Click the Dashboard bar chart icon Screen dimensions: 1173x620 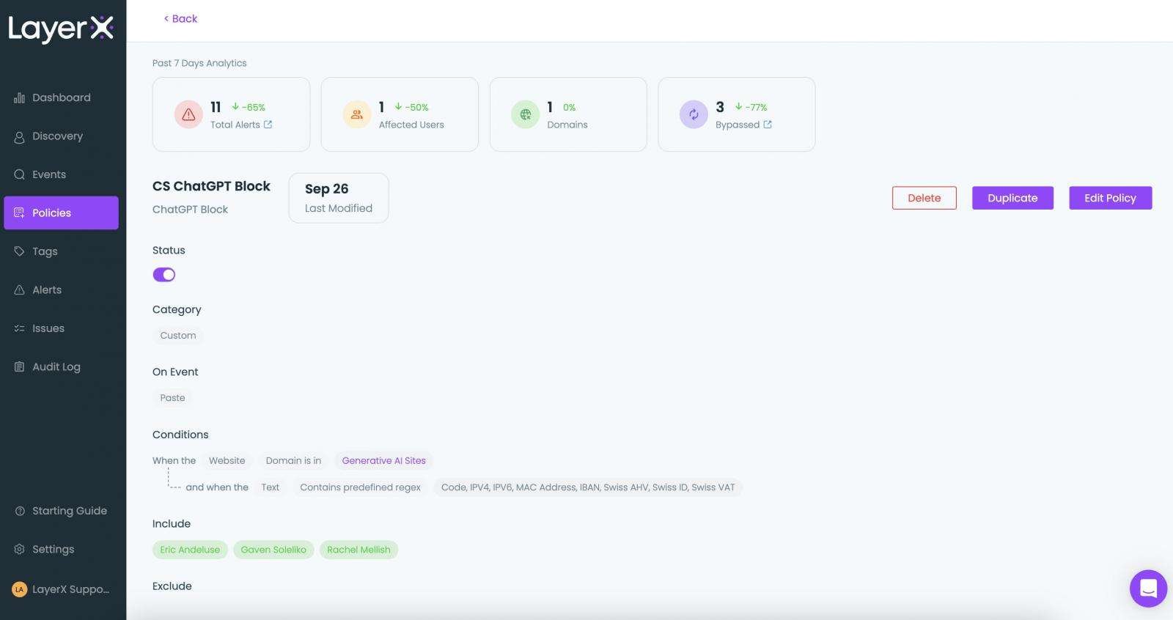(x=19, y=97)
